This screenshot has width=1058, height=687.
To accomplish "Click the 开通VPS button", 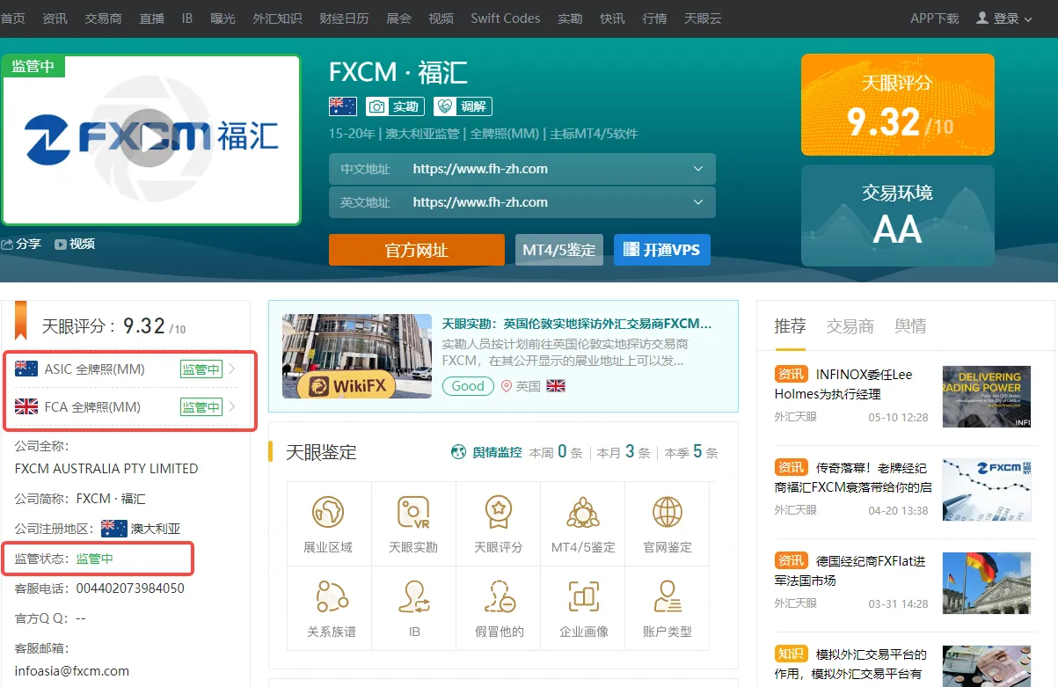I will point(662,250).
